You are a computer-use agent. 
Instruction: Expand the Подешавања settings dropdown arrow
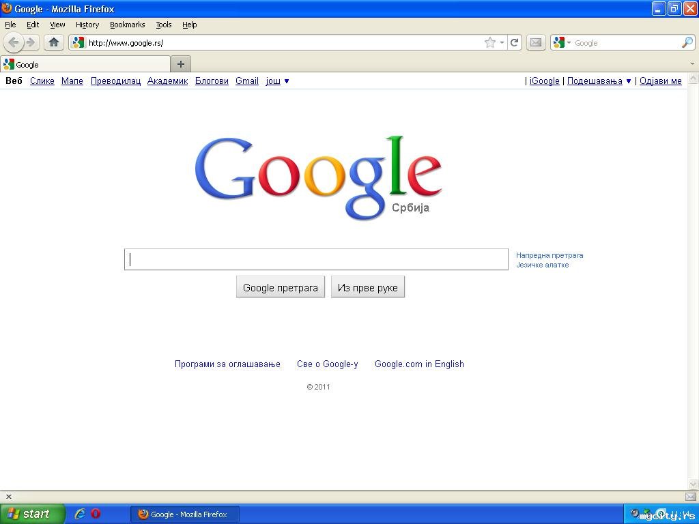(629, 81)
